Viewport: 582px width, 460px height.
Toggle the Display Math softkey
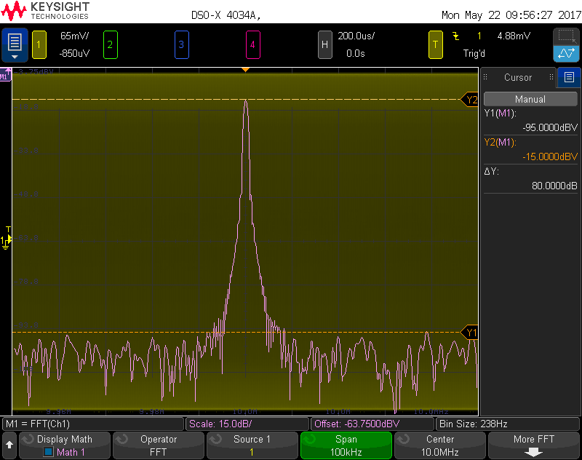pyautogui.click(x=65, y=445)
